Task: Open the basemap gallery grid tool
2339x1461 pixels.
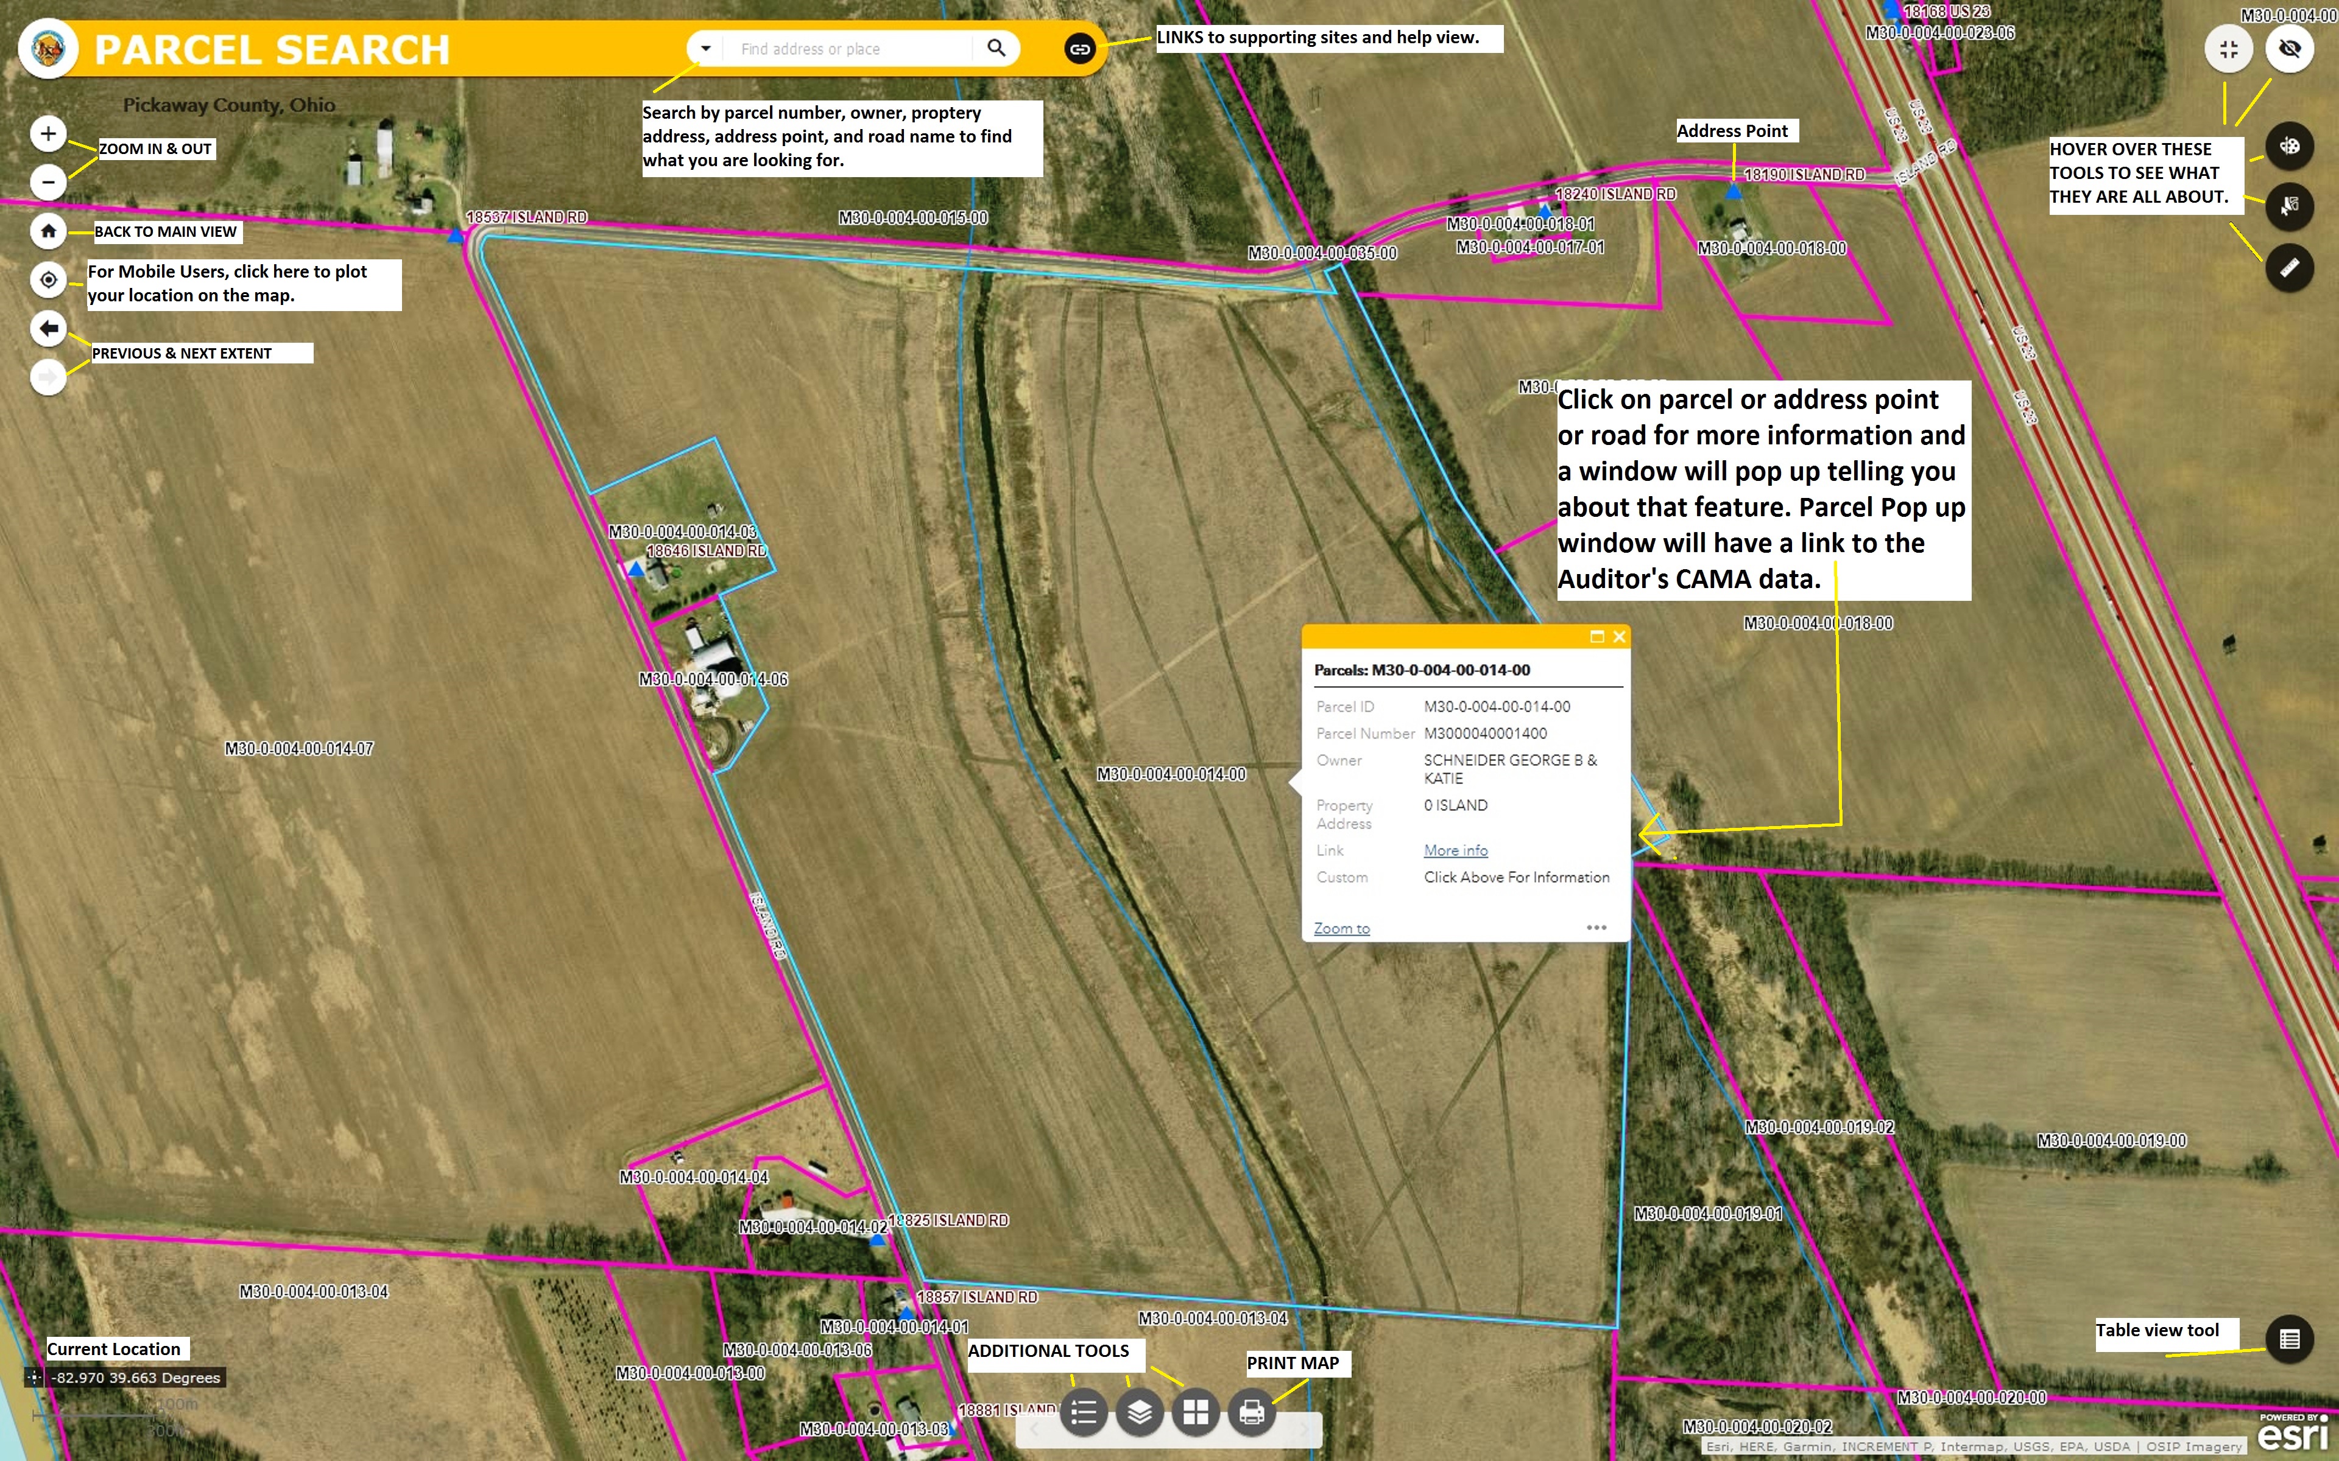Action: pyautogui.click(x=1196, y=1413)
